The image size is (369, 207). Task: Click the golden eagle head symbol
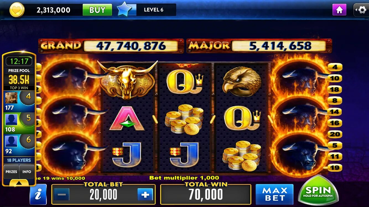[x=242, y=81]
